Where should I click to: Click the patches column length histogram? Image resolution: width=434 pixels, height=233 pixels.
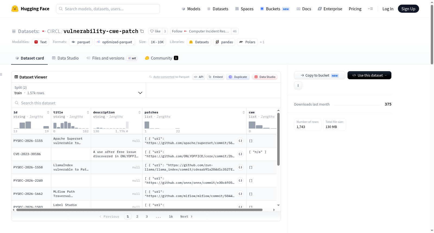click(162, 125)
